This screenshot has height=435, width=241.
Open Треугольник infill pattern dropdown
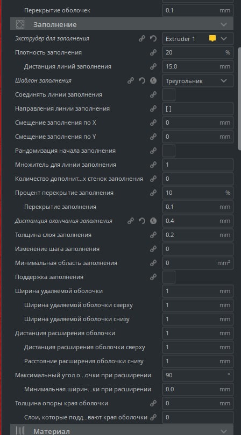click(x=198, y=81)
